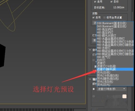Select D65 Illuminant preset

point(115,26)
